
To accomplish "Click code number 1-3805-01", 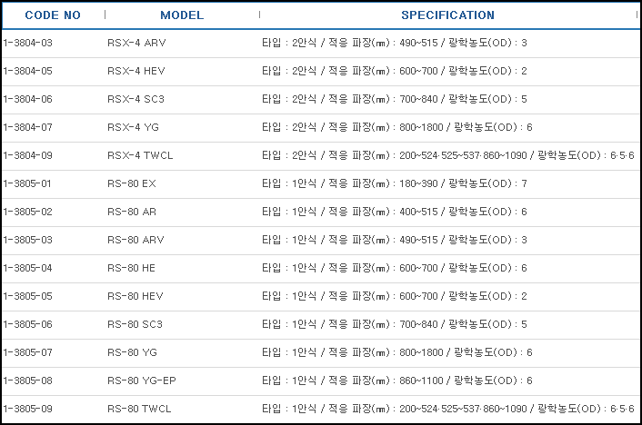I will pyautogui.click(x=28, y=183).
